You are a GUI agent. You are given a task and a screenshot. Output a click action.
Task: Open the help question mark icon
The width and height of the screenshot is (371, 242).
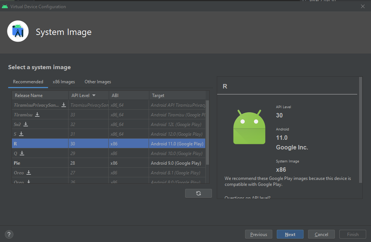pos(9,234)
